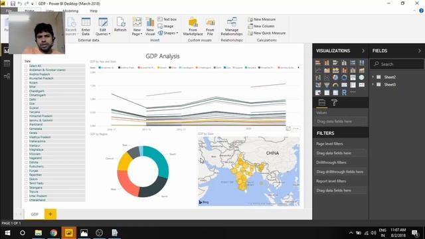Insert a Text box
Image resolution: width=425 pixels, height=239 pixels.
pyautogui.click(x=167, y=19)
